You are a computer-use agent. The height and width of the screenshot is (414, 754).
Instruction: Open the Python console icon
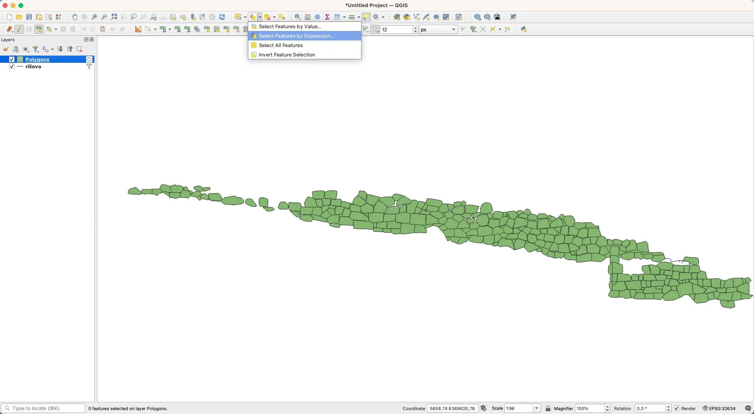(x=524, y=29)
